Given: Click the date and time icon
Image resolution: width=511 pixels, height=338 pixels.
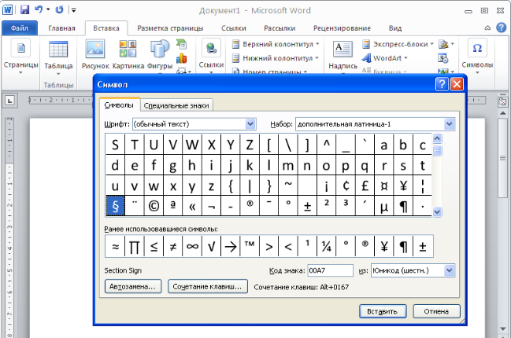Looking at the screenshot, I should (x=442, y=58).
